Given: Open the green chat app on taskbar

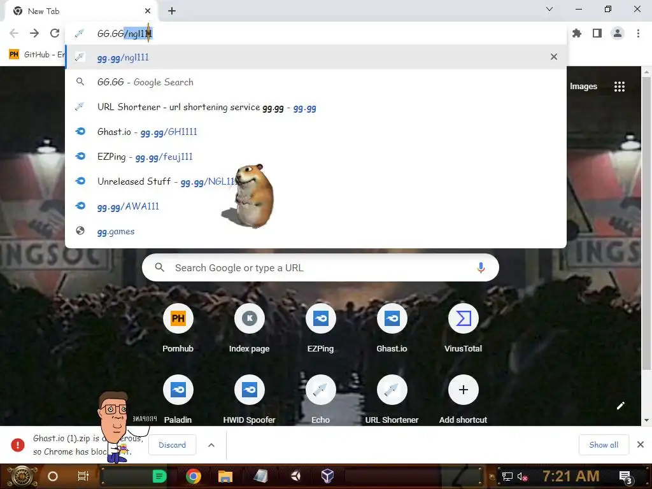Looking at the screenshot, I should coord(159,476).
